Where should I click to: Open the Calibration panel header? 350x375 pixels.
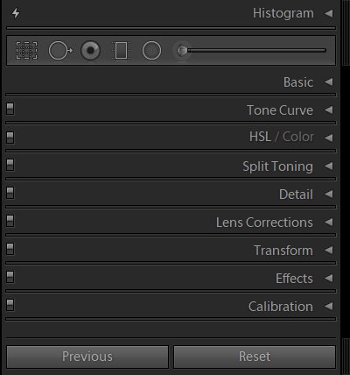281,307
